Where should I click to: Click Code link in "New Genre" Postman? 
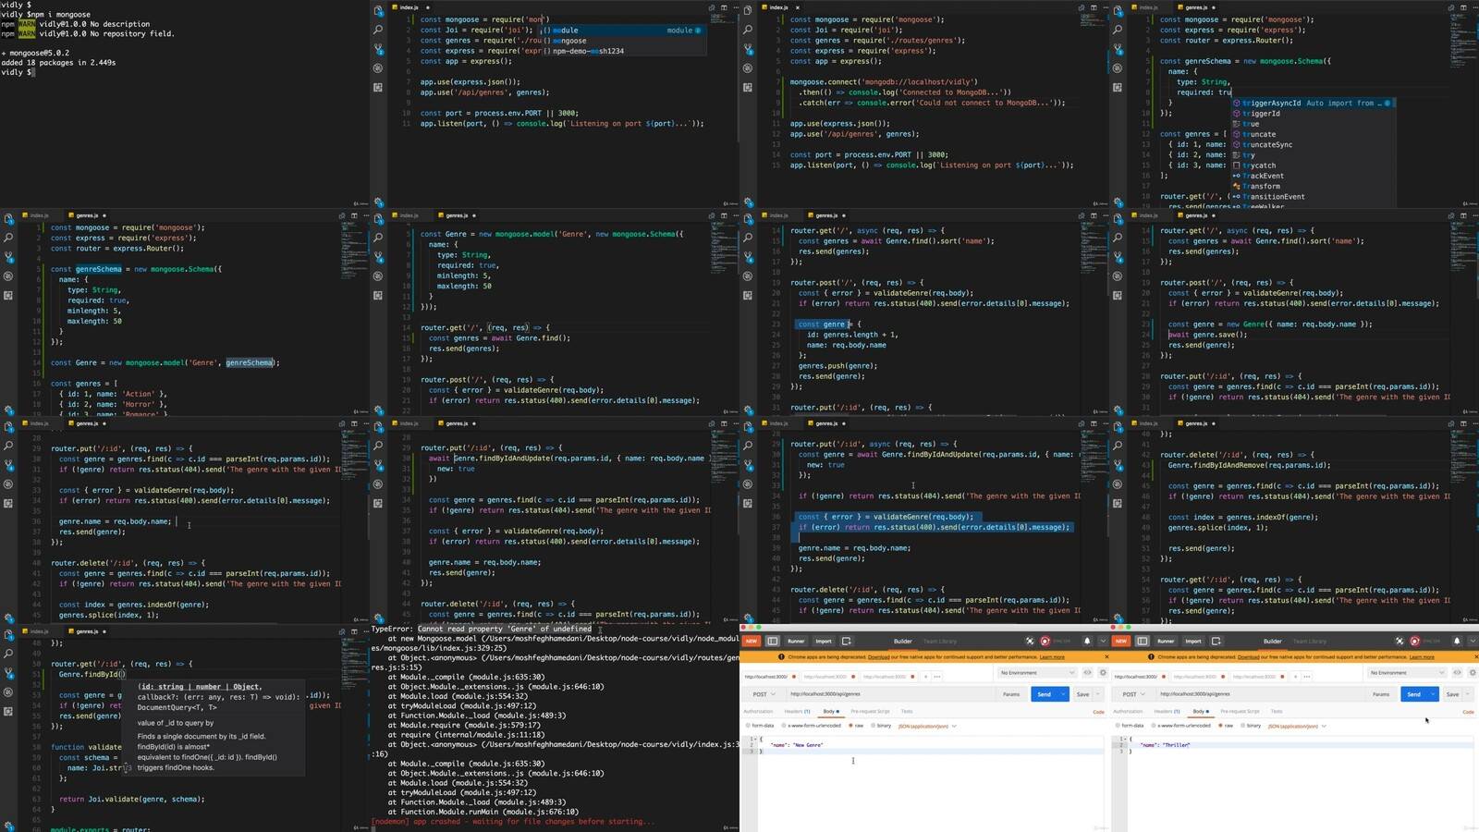[1098, 712]
